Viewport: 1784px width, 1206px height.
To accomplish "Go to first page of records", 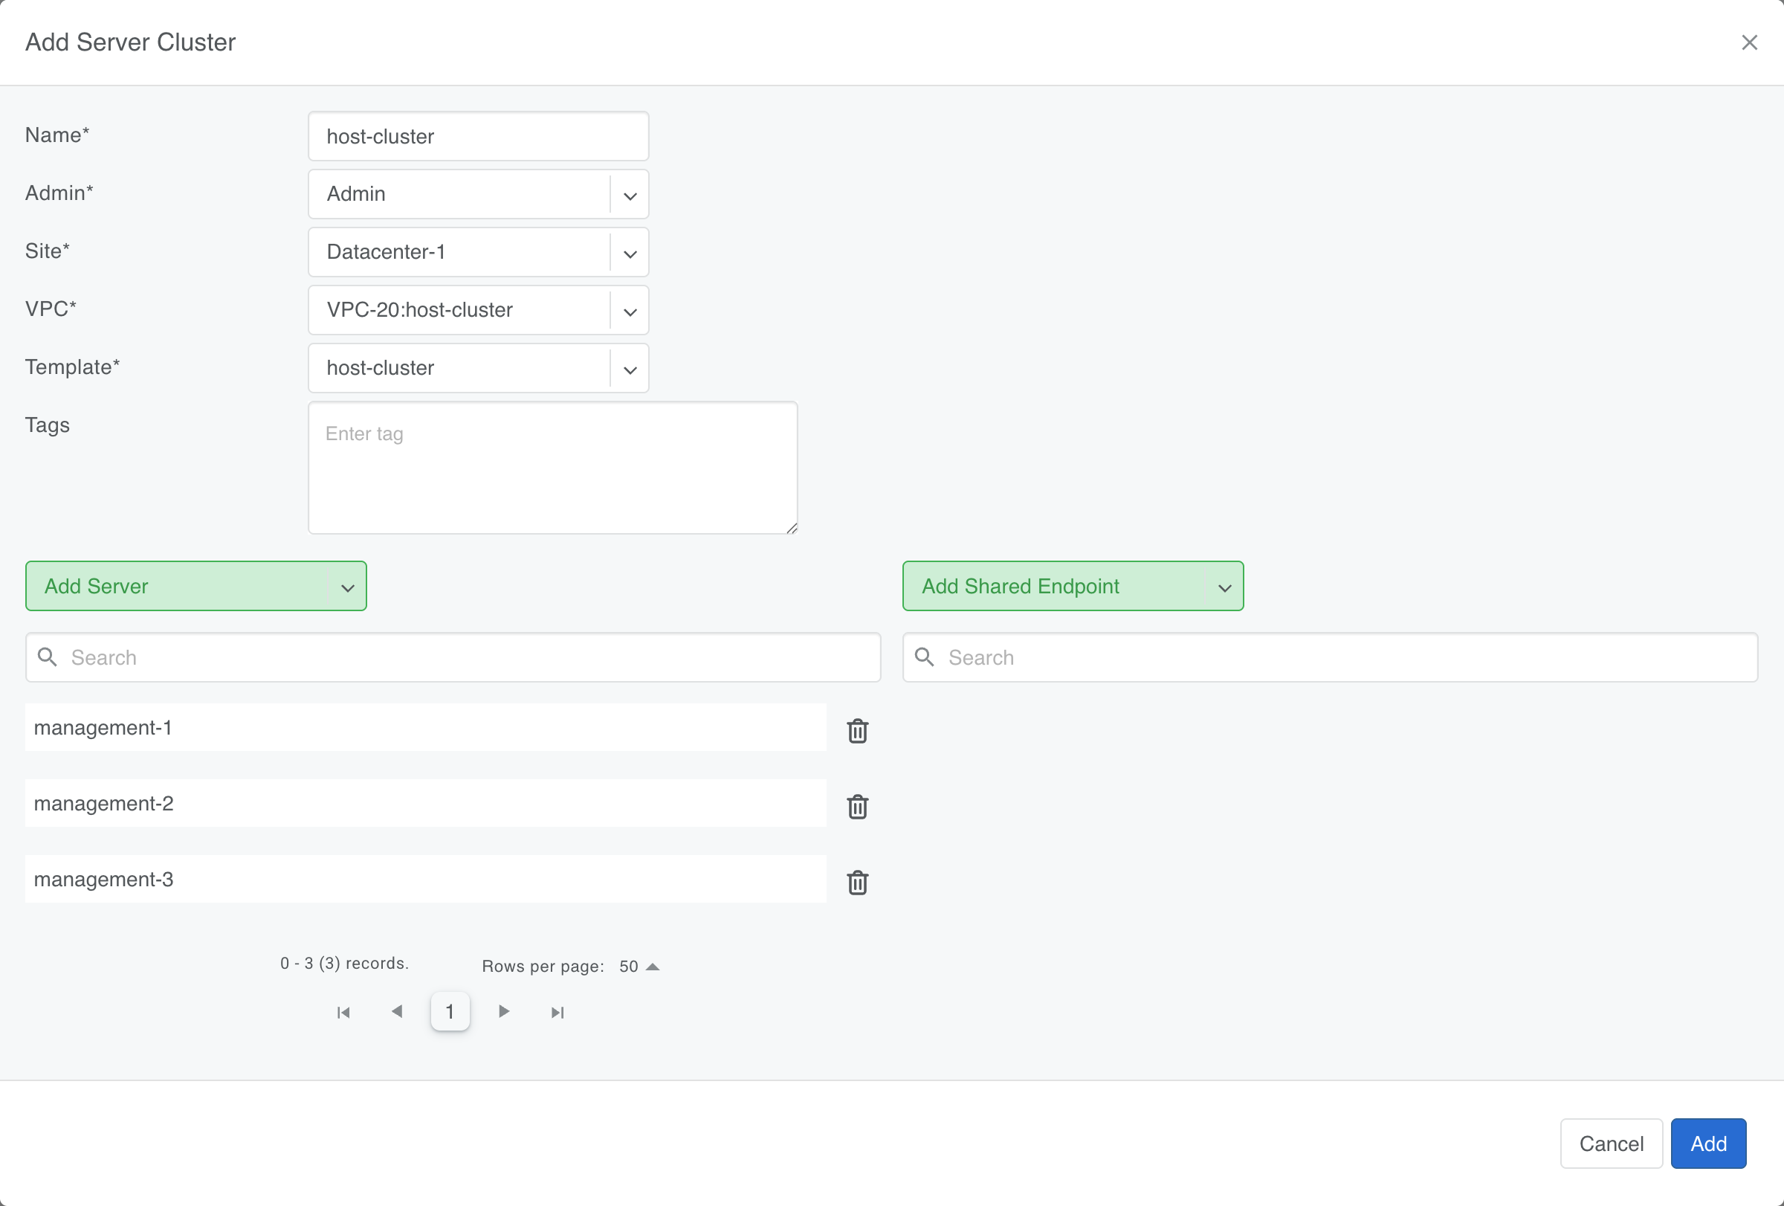I will [x=343, y=1012].
